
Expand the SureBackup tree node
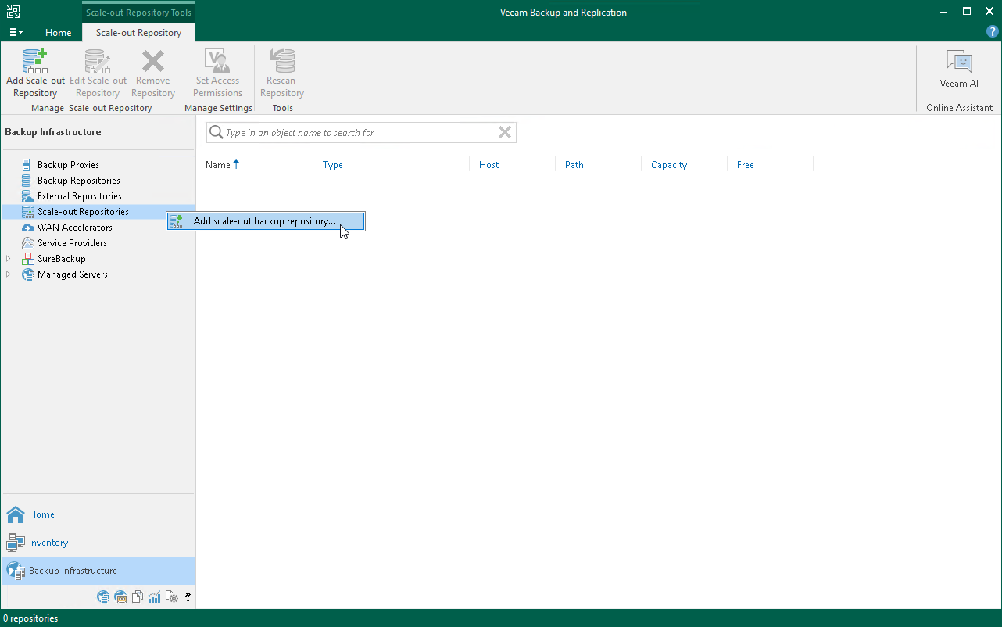8,258
